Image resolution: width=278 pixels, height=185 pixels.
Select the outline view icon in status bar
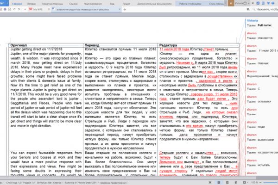(227, 182)
